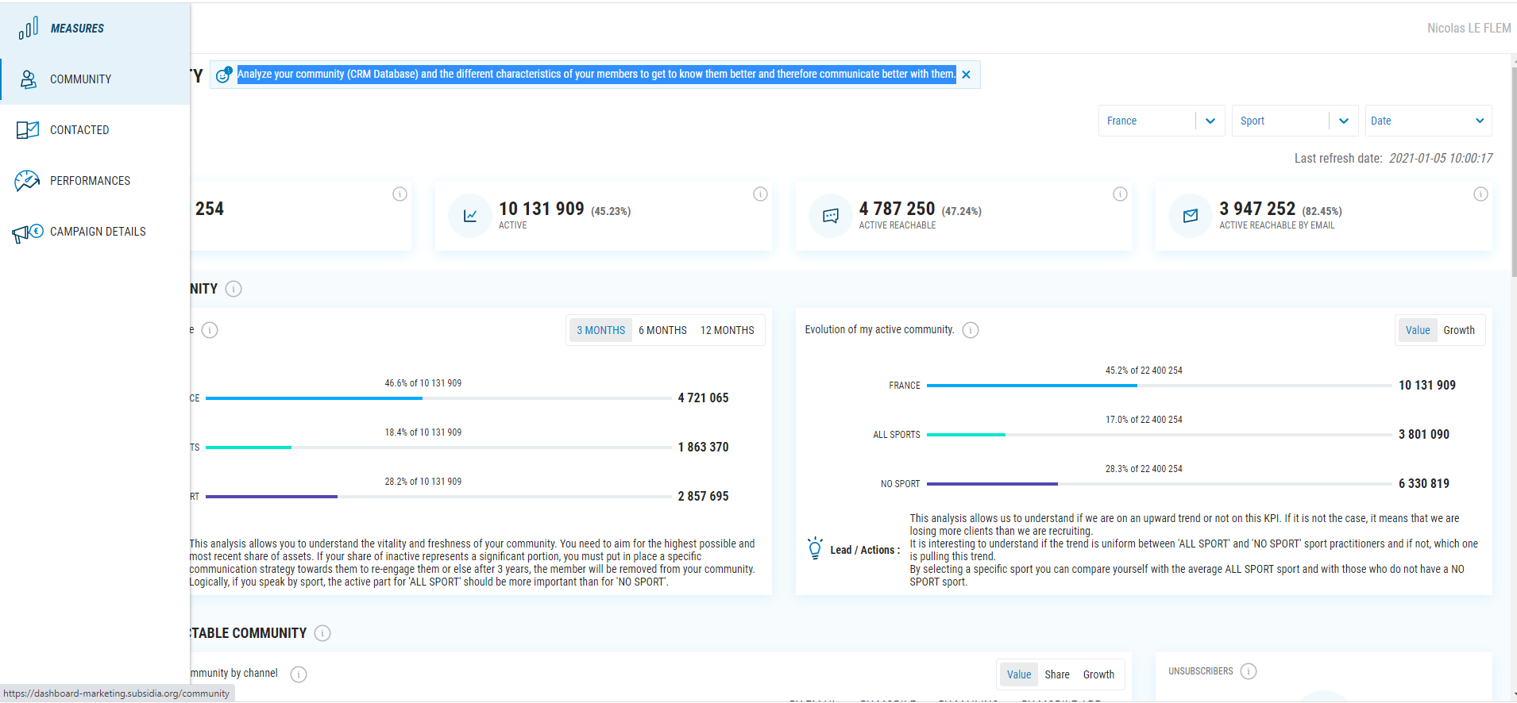
Task: Click the smiley tip icon in the banner
Action: pyautogui.click(x=224, y=75)
